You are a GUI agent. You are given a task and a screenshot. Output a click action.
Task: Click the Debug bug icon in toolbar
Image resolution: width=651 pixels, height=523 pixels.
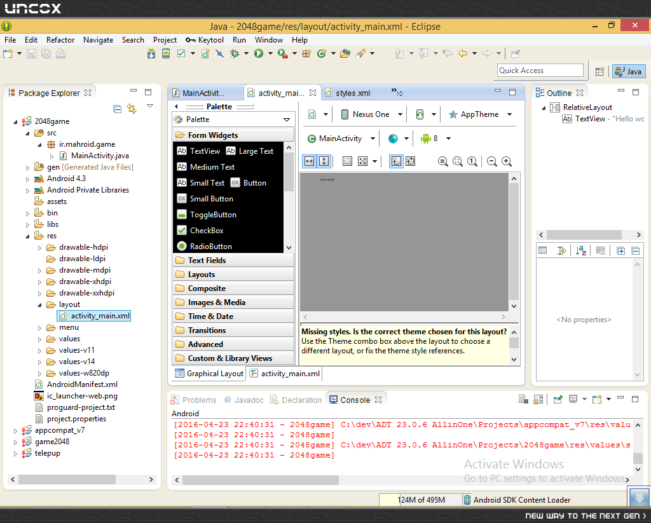235,53
